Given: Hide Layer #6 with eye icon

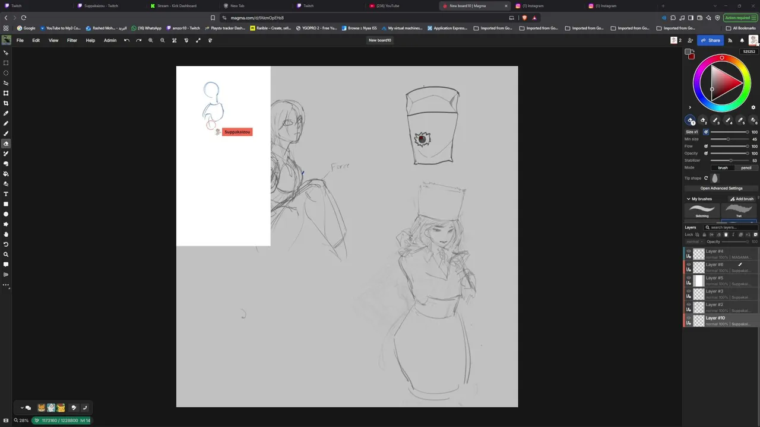Looking at the screenshot, I should tap(689, 265).
